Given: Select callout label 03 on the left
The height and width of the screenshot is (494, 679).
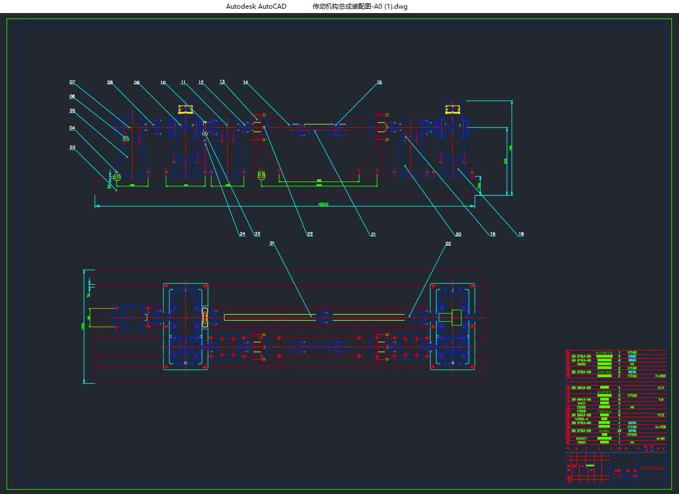Looking at the screenshot, I should (72, 147).
